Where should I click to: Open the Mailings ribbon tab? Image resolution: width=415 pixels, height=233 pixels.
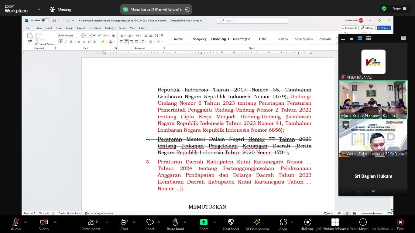tap(110, 28)
